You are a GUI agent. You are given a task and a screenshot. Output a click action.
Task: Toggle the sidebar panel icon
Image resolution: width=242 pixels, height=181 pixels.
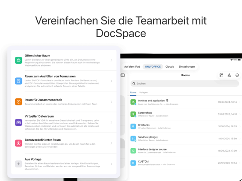click(x=123, y=75)
